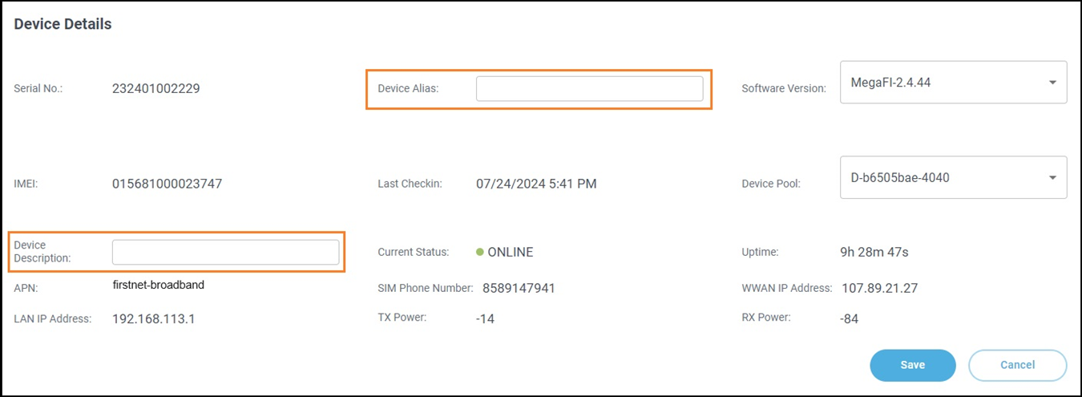The image size is (1082, 397).
Task: Cancel editing device details
Action: coord(1017,365)
